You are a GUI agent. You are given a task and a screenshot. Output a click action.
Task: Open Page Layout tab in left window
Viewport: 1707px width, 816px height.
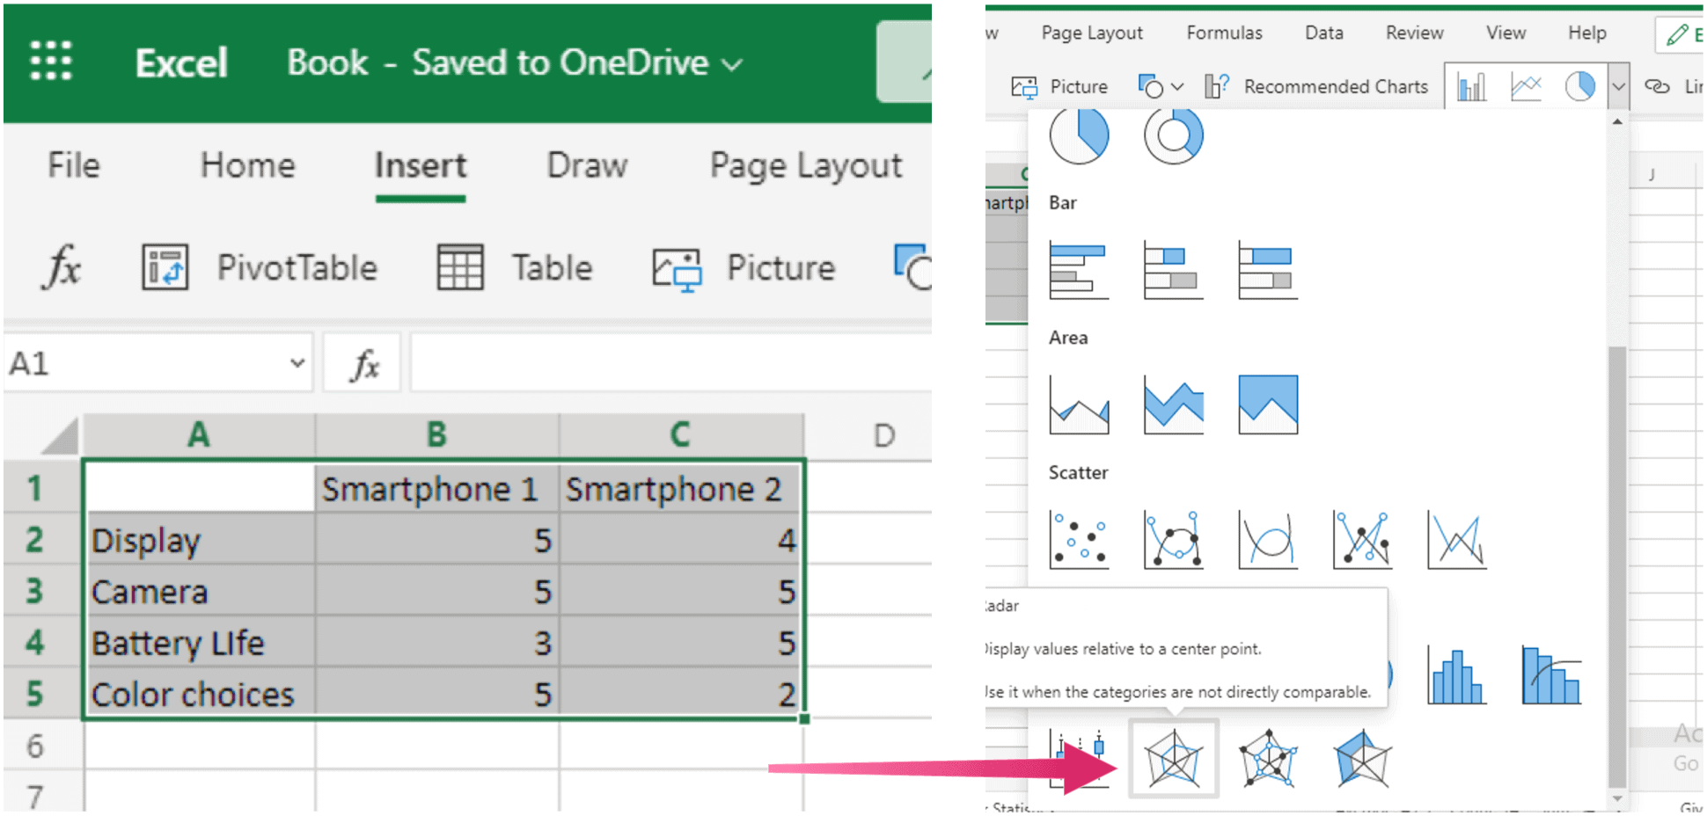click(806, 165)
